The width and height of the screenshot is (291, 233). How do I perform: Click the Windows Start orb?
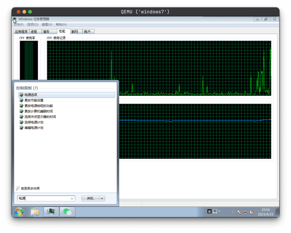point(19,212)
